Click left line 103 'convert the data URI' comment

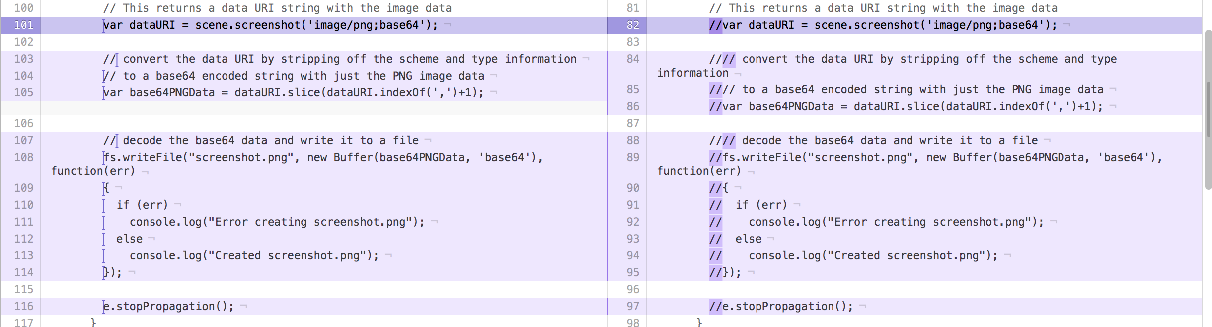click(340, 59)
